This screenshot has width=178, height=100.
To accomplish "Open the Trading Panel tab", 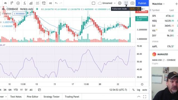I will point(72,97).
